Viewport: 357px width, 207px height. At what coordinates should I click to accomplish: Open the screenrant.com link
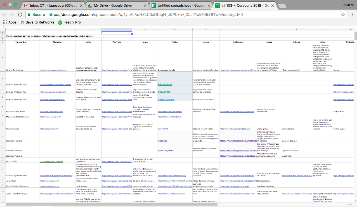click(49, 129)
